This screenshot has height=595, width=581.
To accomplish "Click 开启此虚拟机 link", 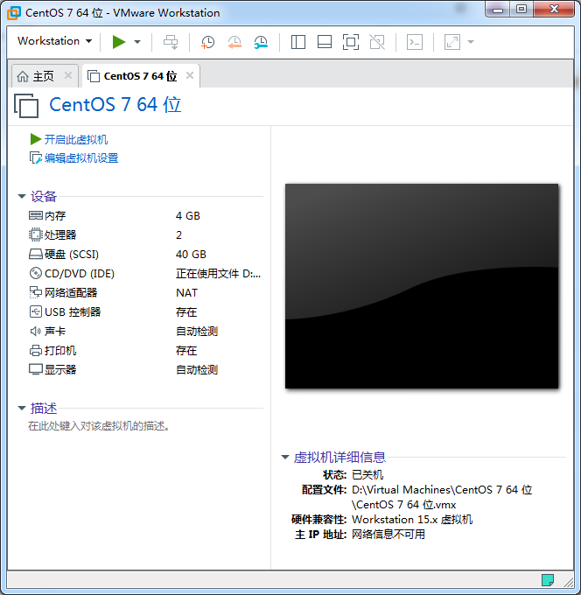I will click(x=76, y=140).
